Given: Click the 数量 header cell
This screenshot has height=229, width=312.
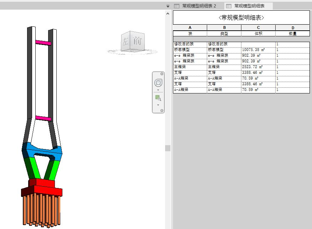Looking at the screenshot, I should [x=293, y=34].
